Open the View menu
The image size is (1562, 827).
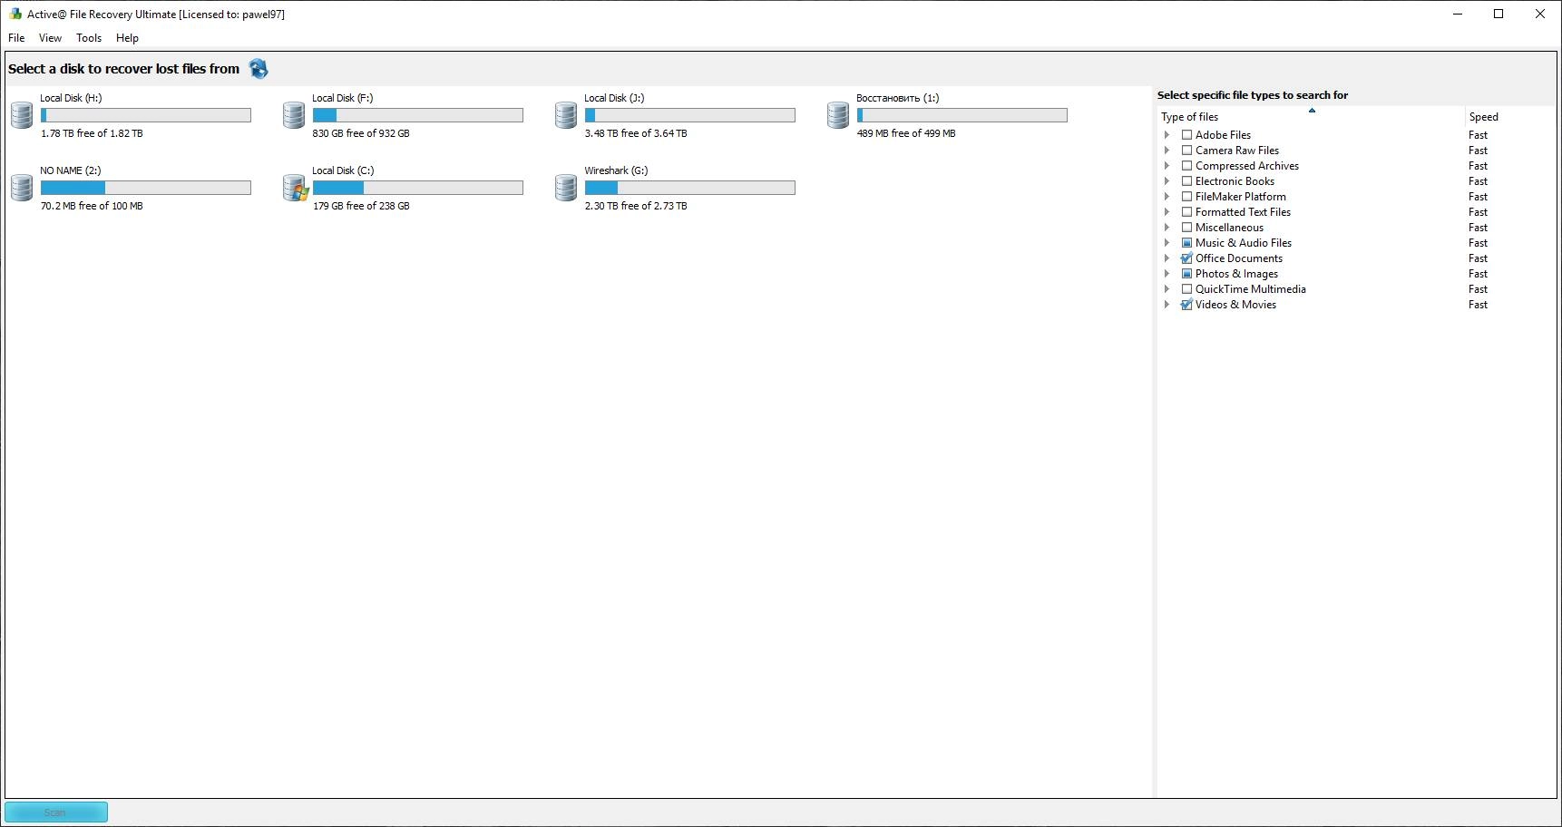50,38
